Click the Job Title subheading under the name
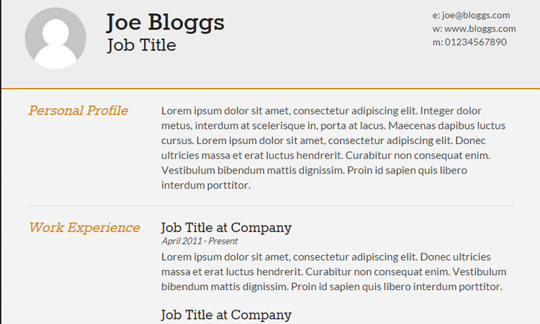 point(142,45)
